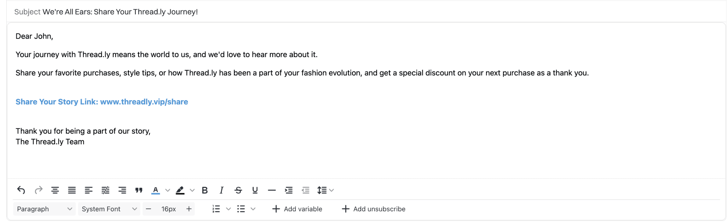This screenshot has width=728, height=223.
Task: Center align the paragraph
Action: click(x=55, y=190)
